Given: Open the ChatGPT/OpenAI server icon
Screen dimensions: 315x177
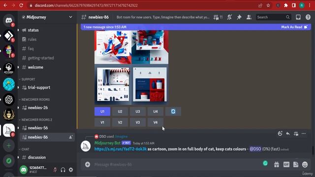Looking at the screenshot, I should (x=9, y=99).
